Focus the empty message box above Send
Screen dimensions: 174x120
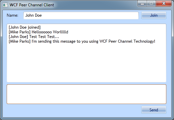[x=86, y=94]
